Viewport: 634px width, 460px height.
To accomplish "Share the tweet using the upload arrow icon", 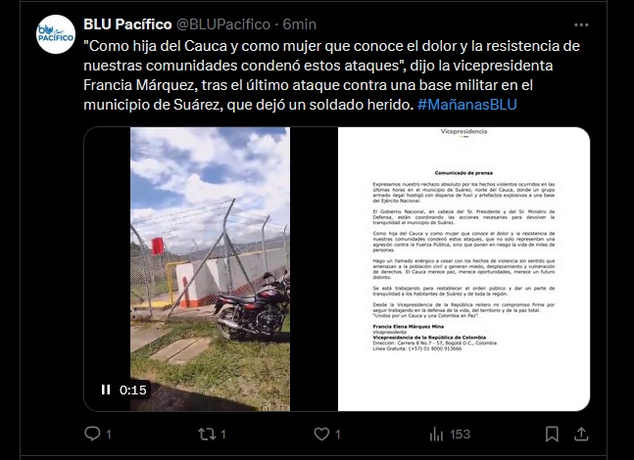I will click(581, 435).
